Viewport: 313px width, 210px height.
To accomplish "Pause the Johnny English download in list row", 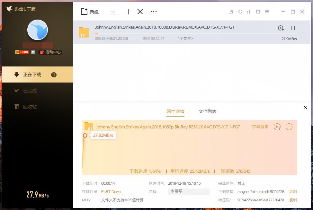I will pyautogui.click(x=293, y=28).
